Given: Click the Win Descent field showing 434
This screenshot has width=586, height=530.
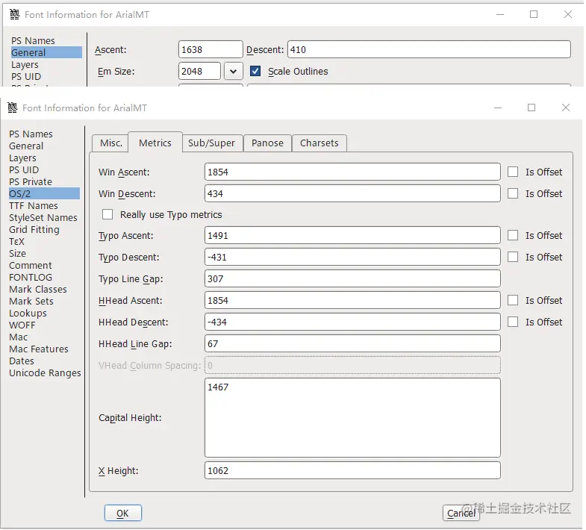Looking at the screenshot, I should (352, 193).
